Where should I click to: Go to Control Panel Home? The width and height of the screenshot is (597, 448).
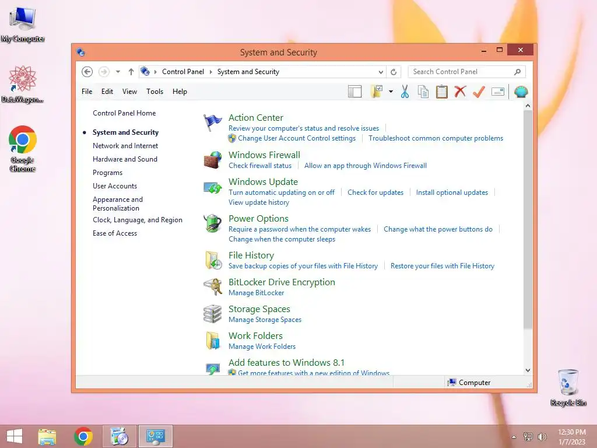(124, 113)
